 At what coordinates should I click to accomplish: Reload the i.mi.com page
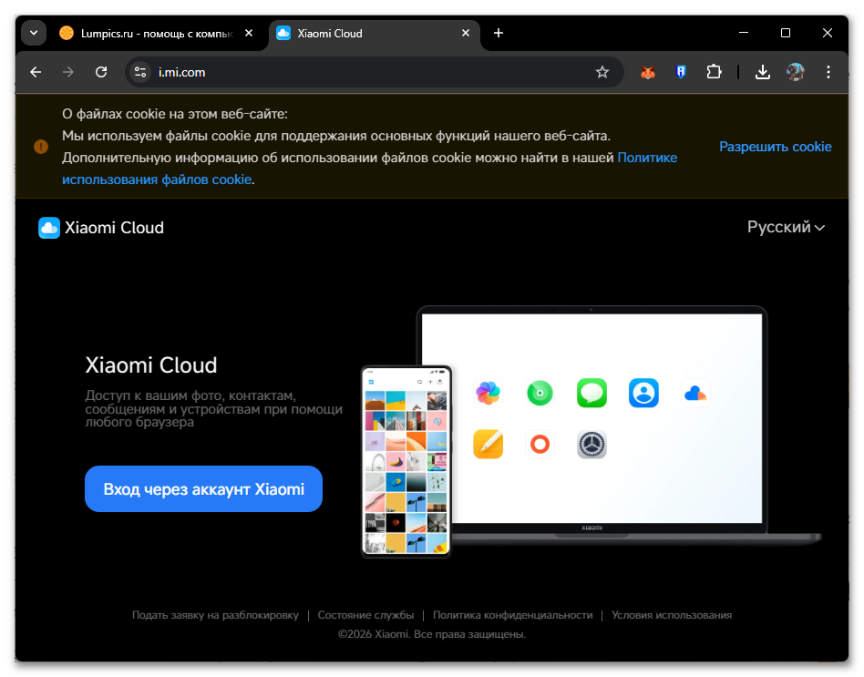pyautogui.click(x=101, y=72)
